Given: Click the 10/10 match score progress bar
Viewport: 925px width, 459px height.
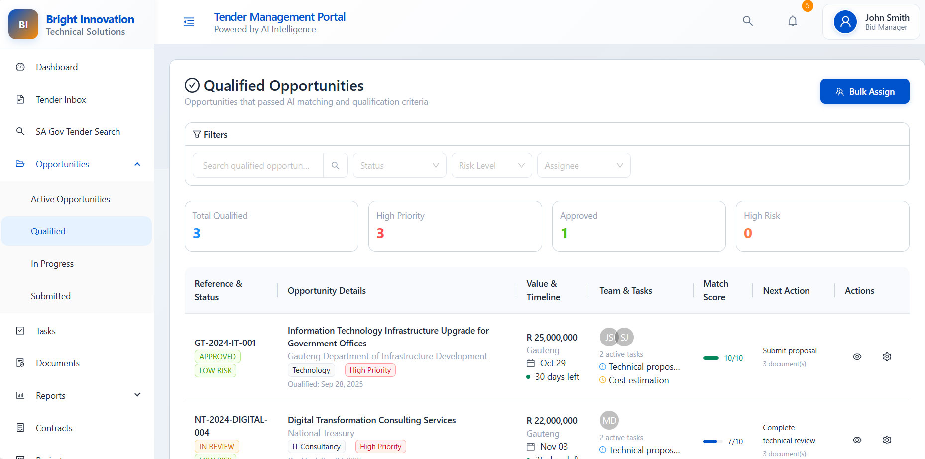Looking at the screenshot, I should 711,358.
